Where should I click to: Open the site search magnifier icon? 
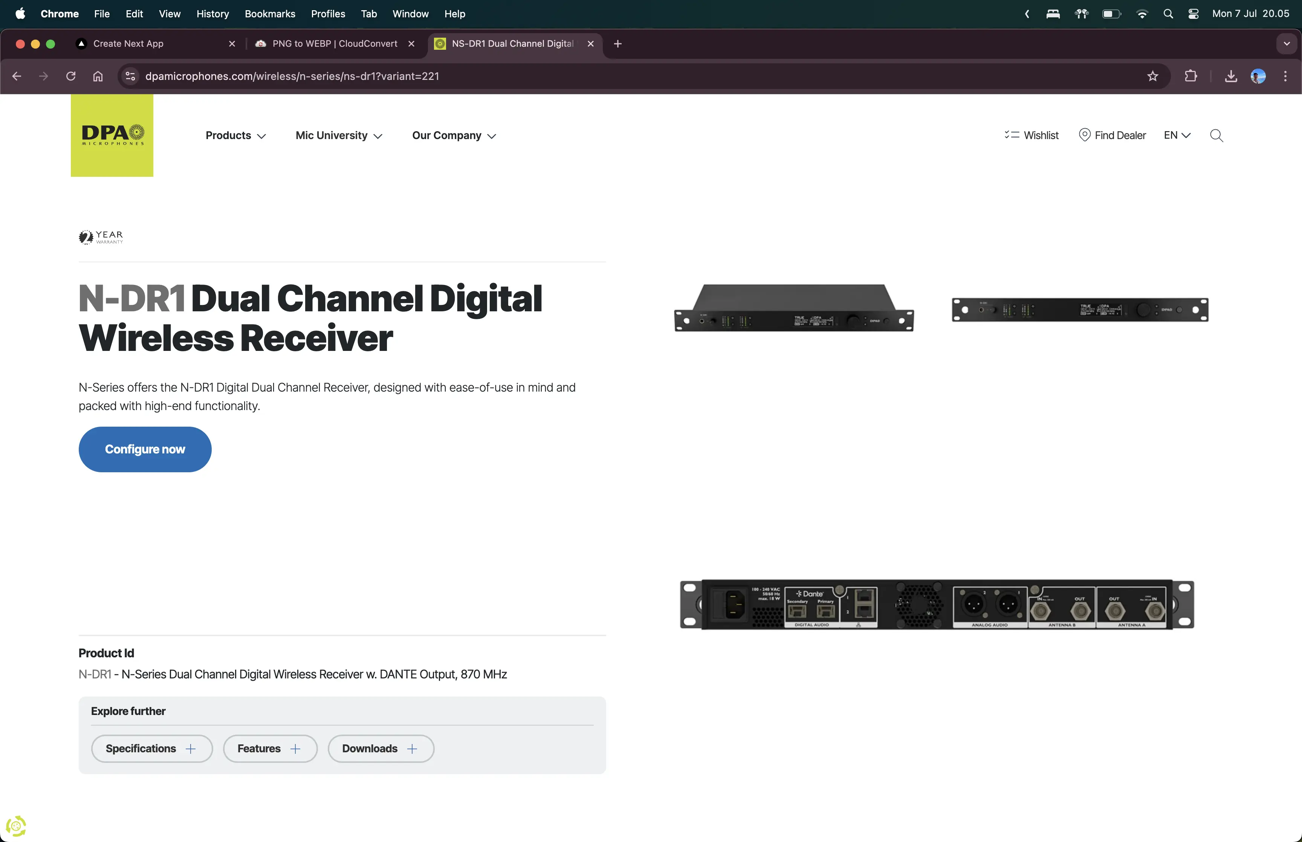(x=1216, y=136)
